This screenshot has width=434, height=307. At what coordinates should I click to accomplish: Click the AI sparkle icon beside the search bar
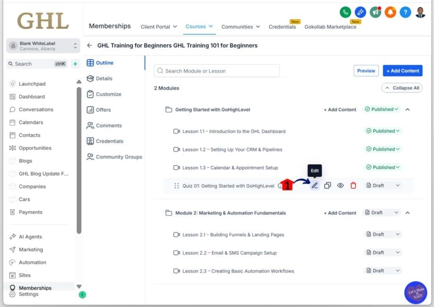tap(75, 64)
